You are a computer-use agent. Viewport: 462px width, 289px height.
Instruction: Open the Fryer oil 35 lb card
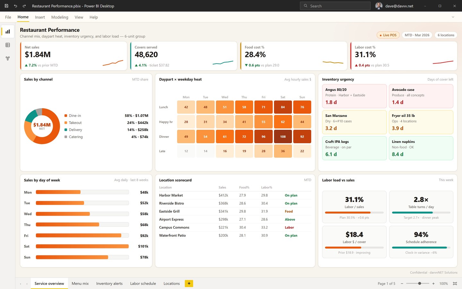421,122
